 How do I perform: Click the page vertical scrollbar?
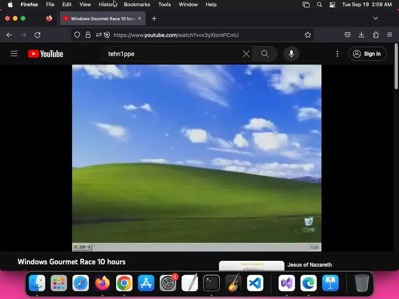(396, 66)
